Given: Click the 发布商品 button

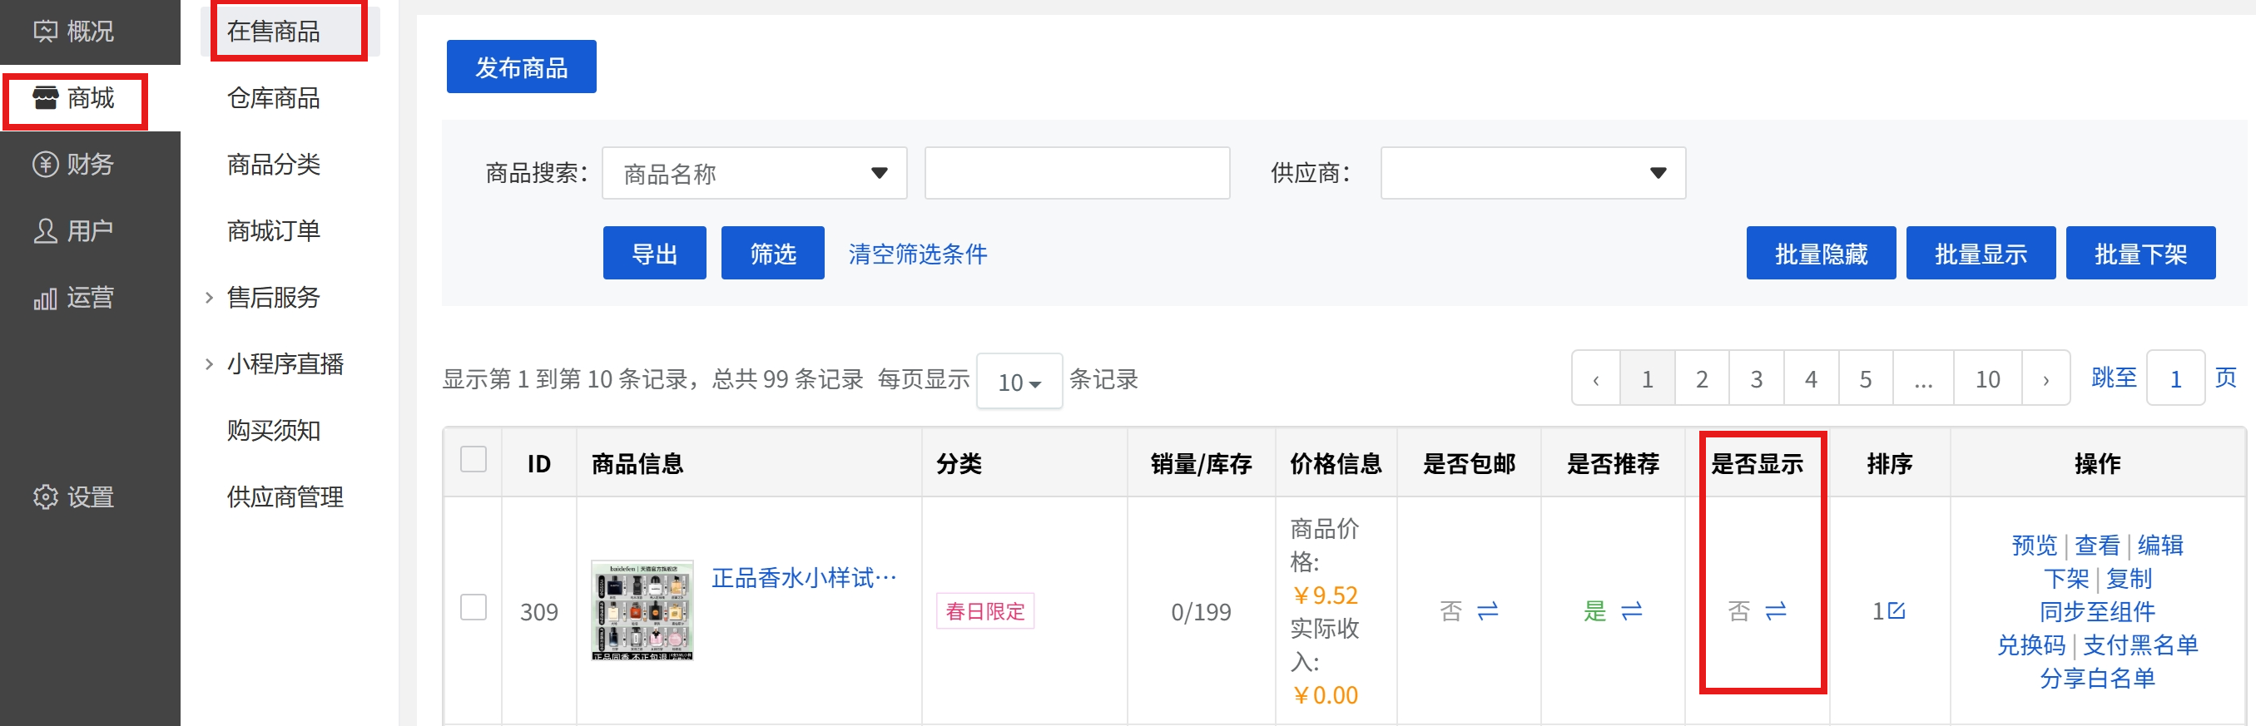Looking at the screenshot, I should point(521,67).
